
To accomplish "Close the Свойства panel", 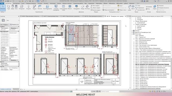I will [19, 16].
